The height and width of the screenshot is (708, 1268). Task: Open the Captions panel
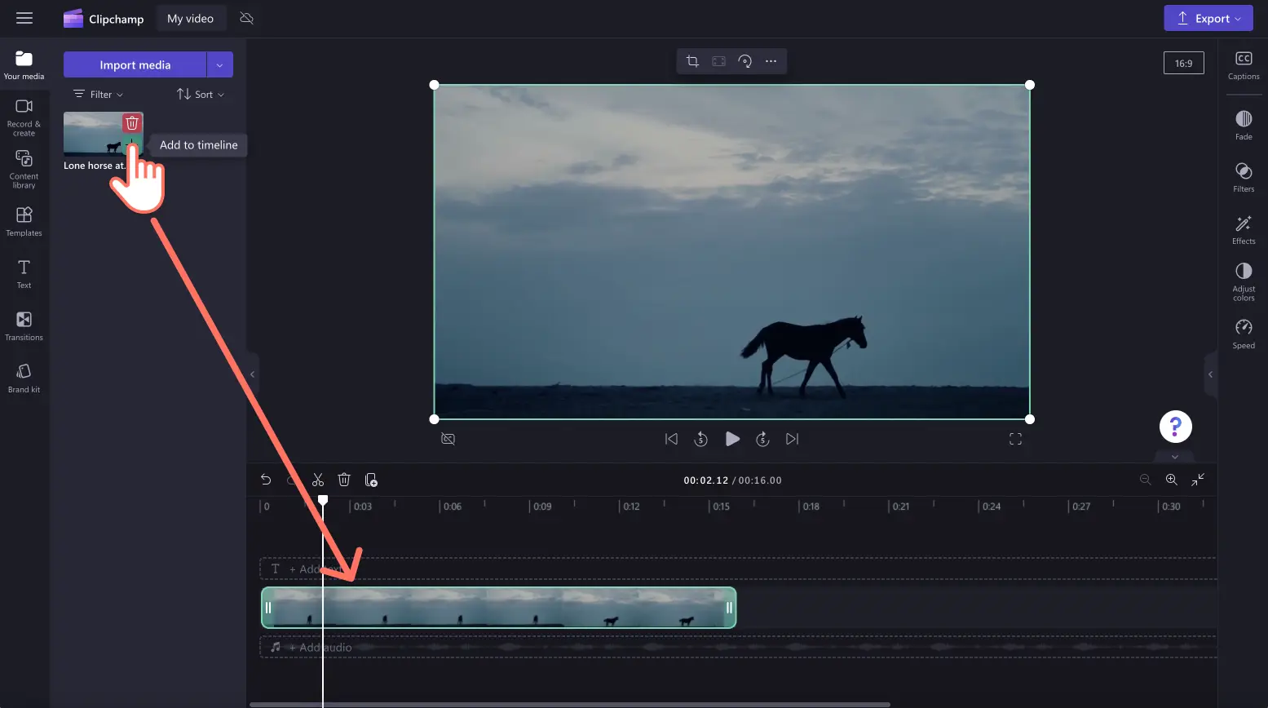pyautogui.click(x=1244, y=66)
